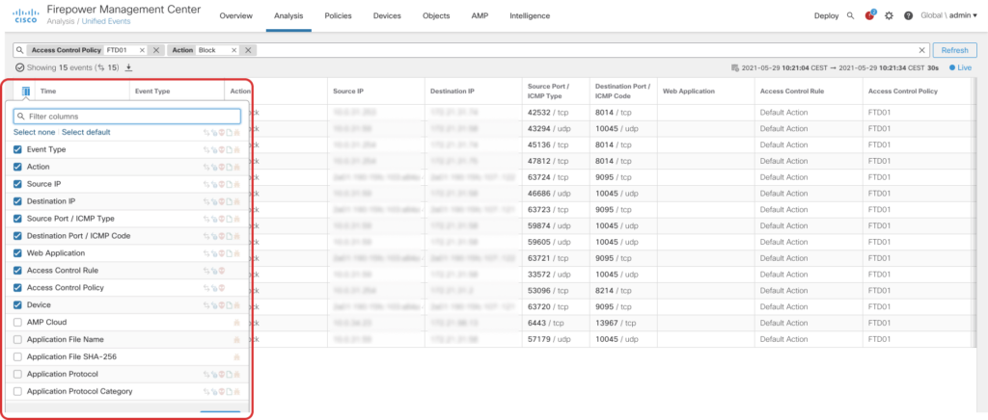This screenshot has height=420, width=988.
Task: Click the column picker icon beside Time
Action: click(26, 92)
